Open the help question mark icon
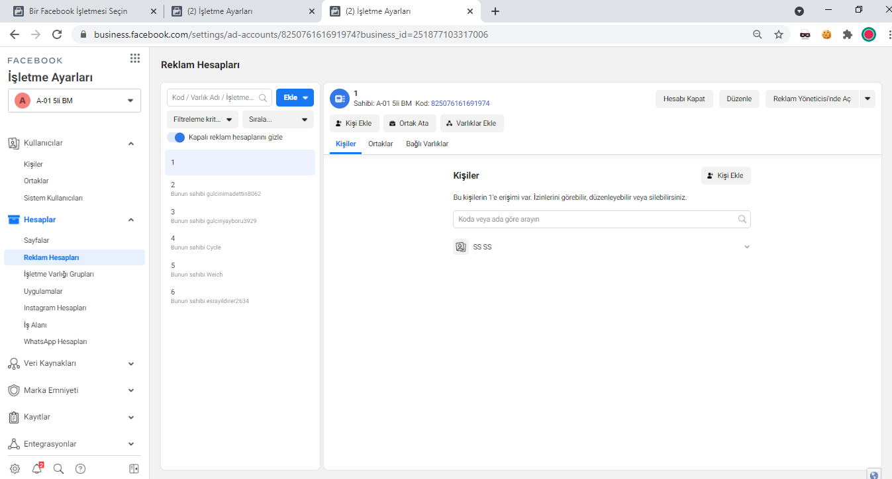 pyautogui.click(x=80, y=468)
